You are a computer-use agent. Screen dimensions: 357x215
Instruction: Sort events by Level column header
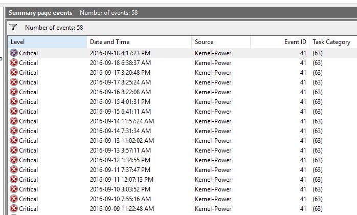click(x=48, y=42)
